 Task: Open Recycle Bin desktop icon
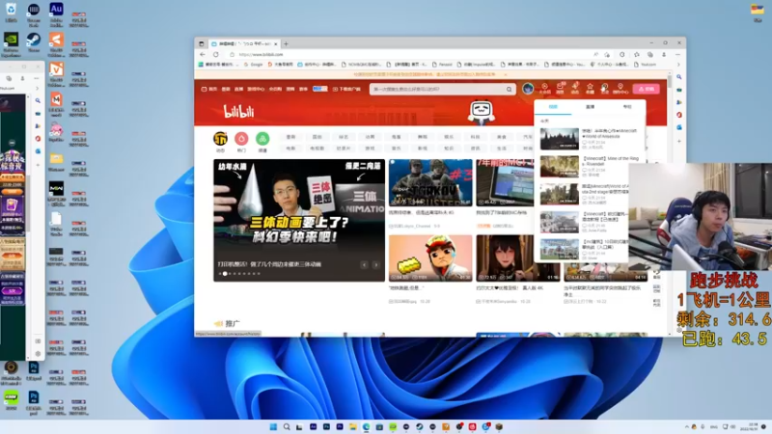point(11,13)
